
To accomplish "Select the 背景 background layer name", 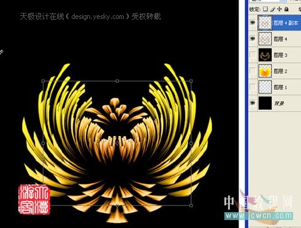I will [x=279, y=104].
